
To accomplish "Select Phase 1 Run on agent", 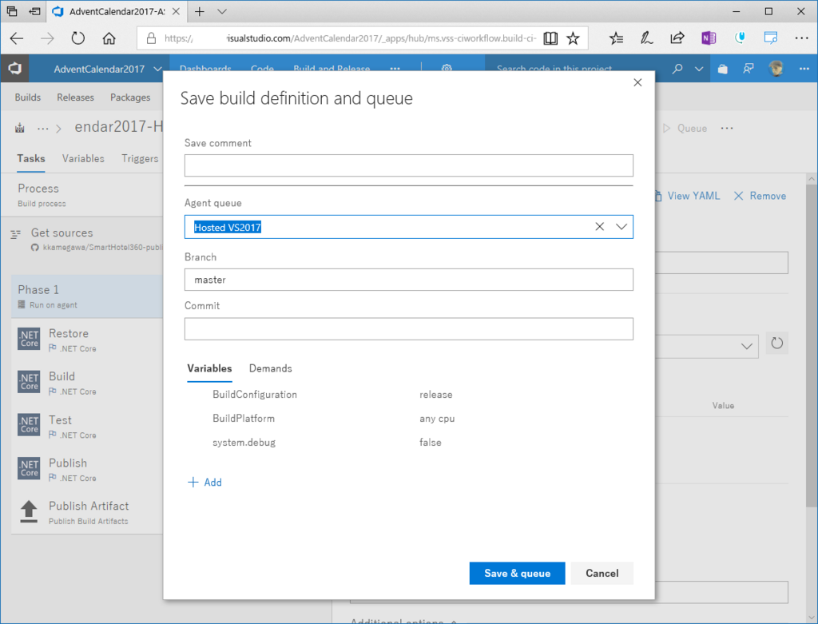I will [x=87, y=296].
